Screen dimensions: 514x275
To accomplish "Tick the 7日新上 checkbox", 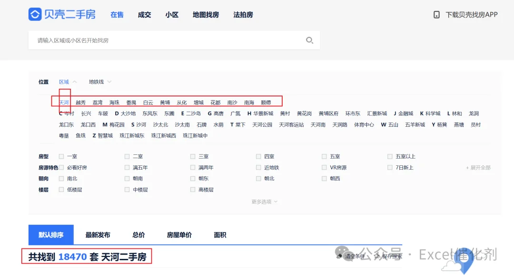I will pos(390,167).
